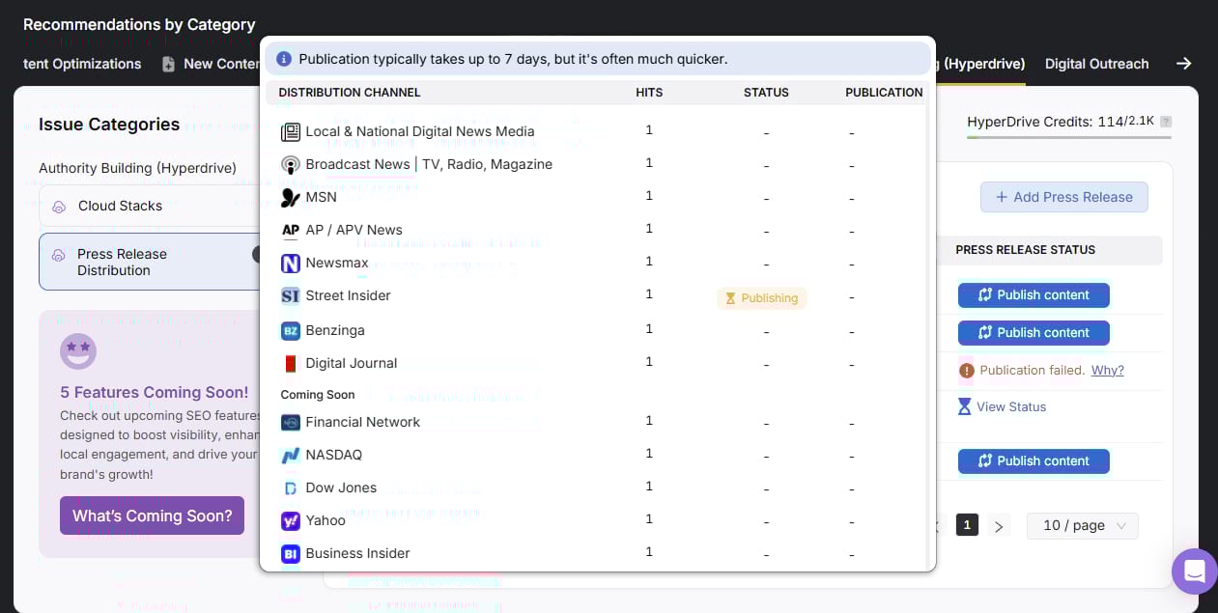
Task: Select the AP / APV News icon
Action: 291,230
